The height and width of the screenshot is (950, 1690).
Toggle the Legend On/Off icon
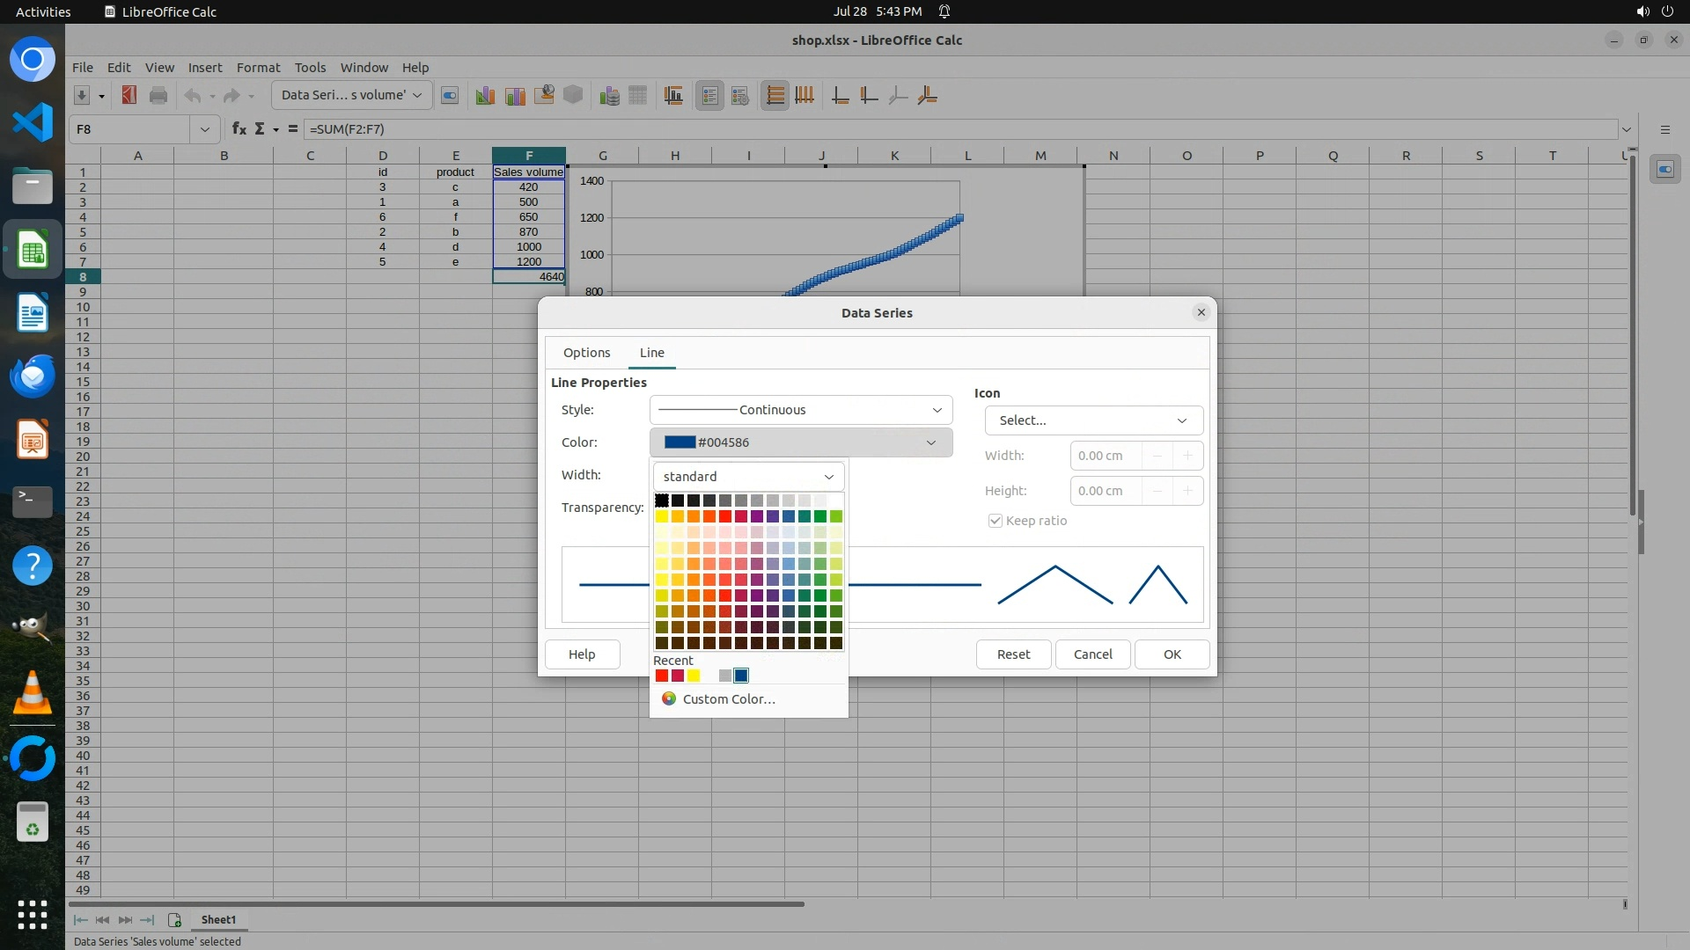710,96
